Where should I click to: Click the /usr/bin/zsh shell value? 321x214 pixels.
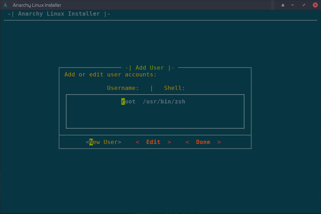click(164, 101)
